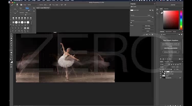Create new brush preset icon

34,11
